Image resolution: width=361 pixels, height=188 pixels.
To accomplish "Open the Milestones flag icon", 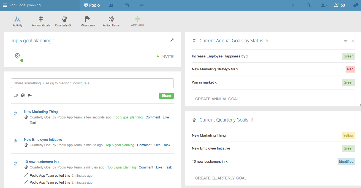I will [x=88, y=19].
